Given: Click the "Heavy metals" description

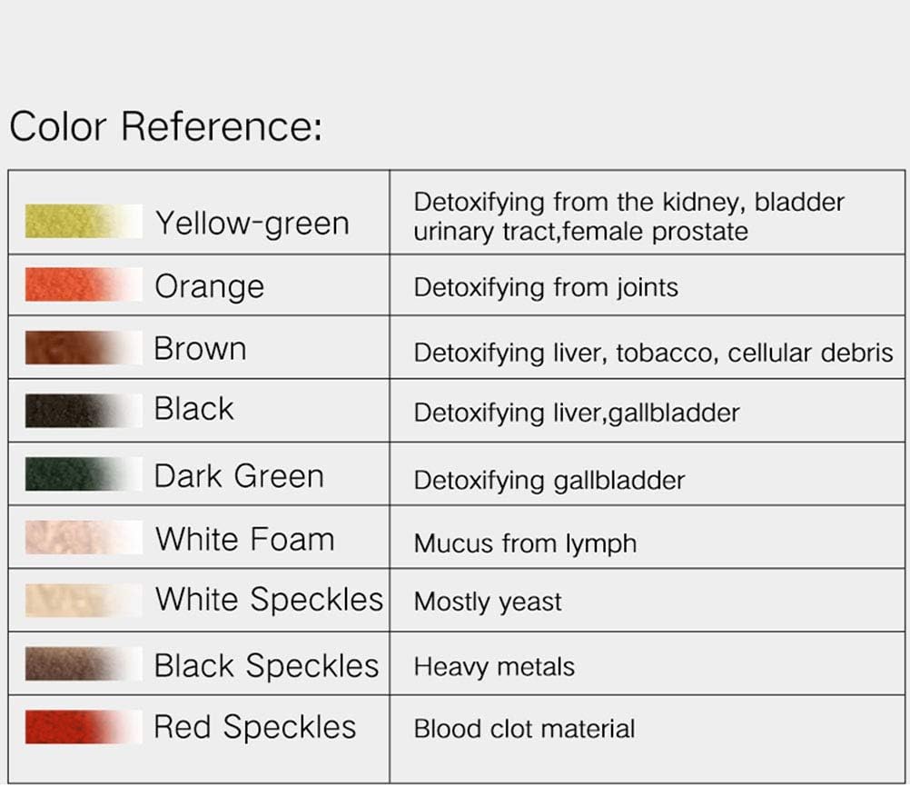Looking at the screenshot, I should [x=494, y=667].
